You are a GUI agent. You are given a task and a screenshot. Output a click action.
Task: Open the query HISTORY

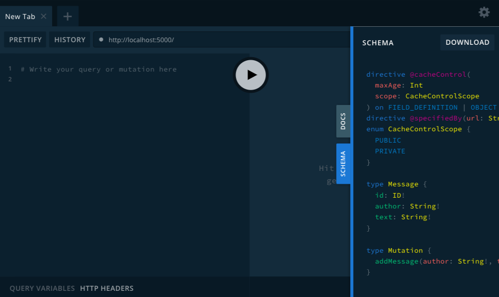70,40
